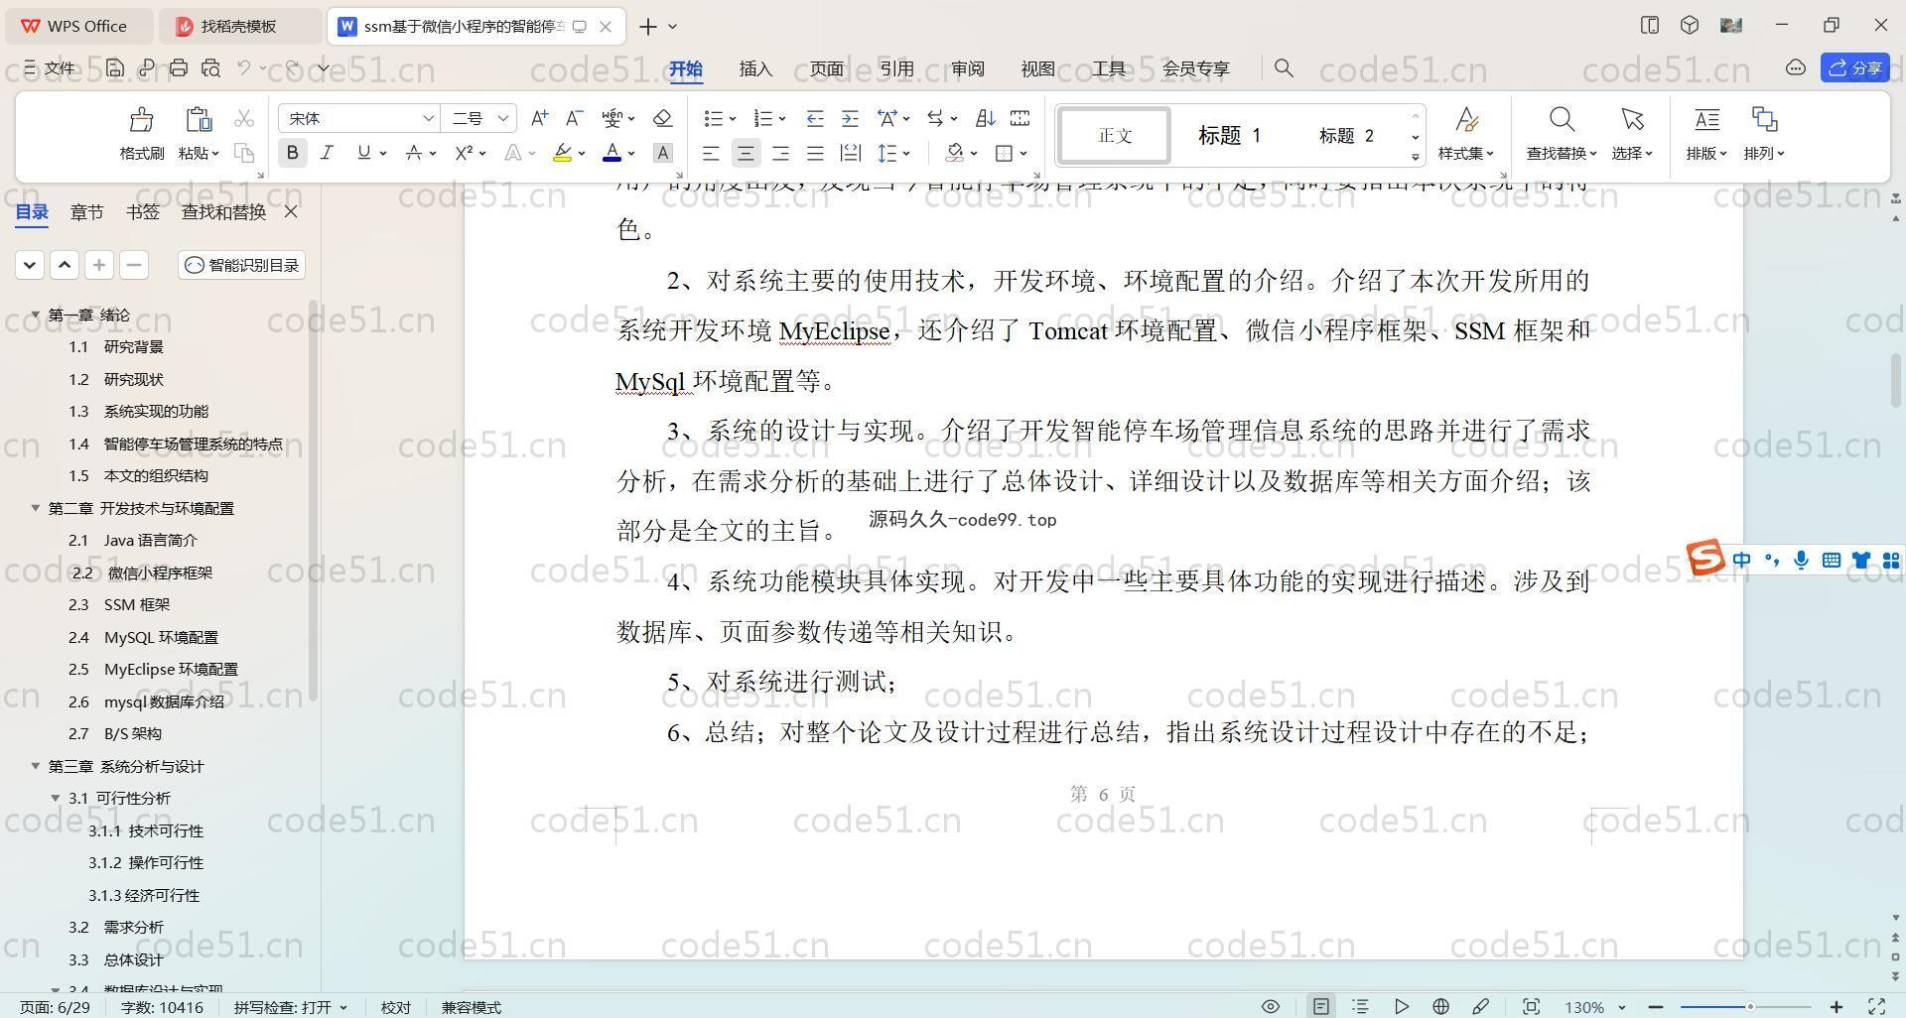Set paragraph to align right

780,153
